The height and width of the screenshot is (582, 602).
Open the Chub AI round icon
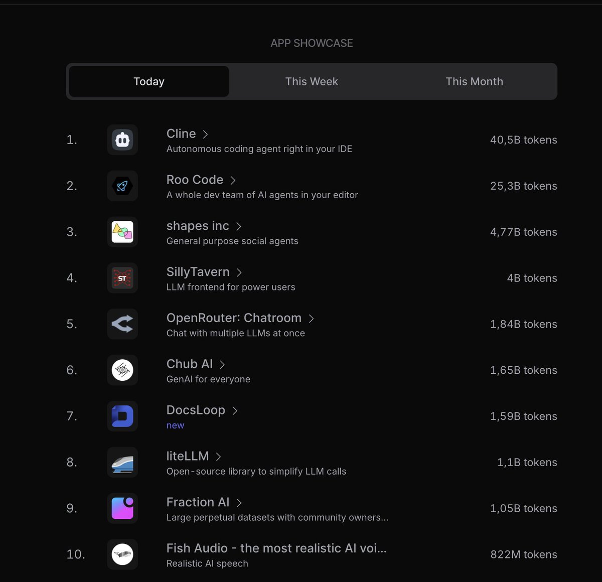122,370
